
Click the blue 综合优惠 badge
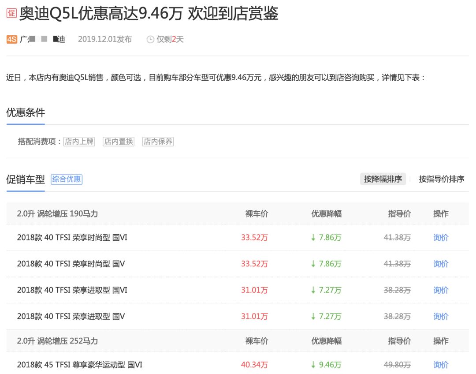[67, 179]
